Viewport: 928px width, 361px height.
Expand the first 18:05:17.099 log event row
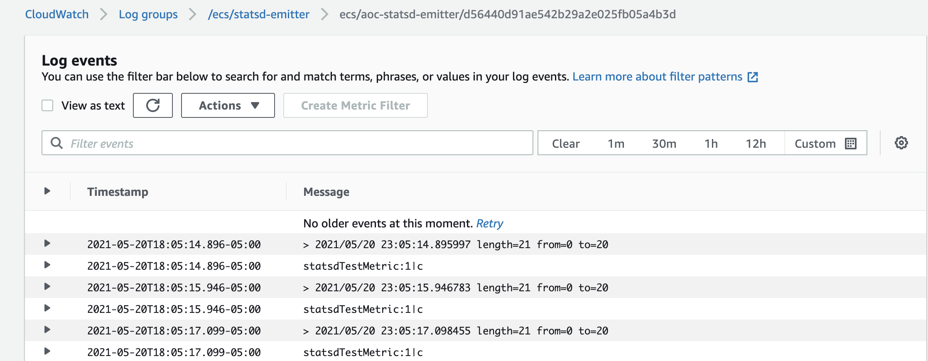(47, 330)
